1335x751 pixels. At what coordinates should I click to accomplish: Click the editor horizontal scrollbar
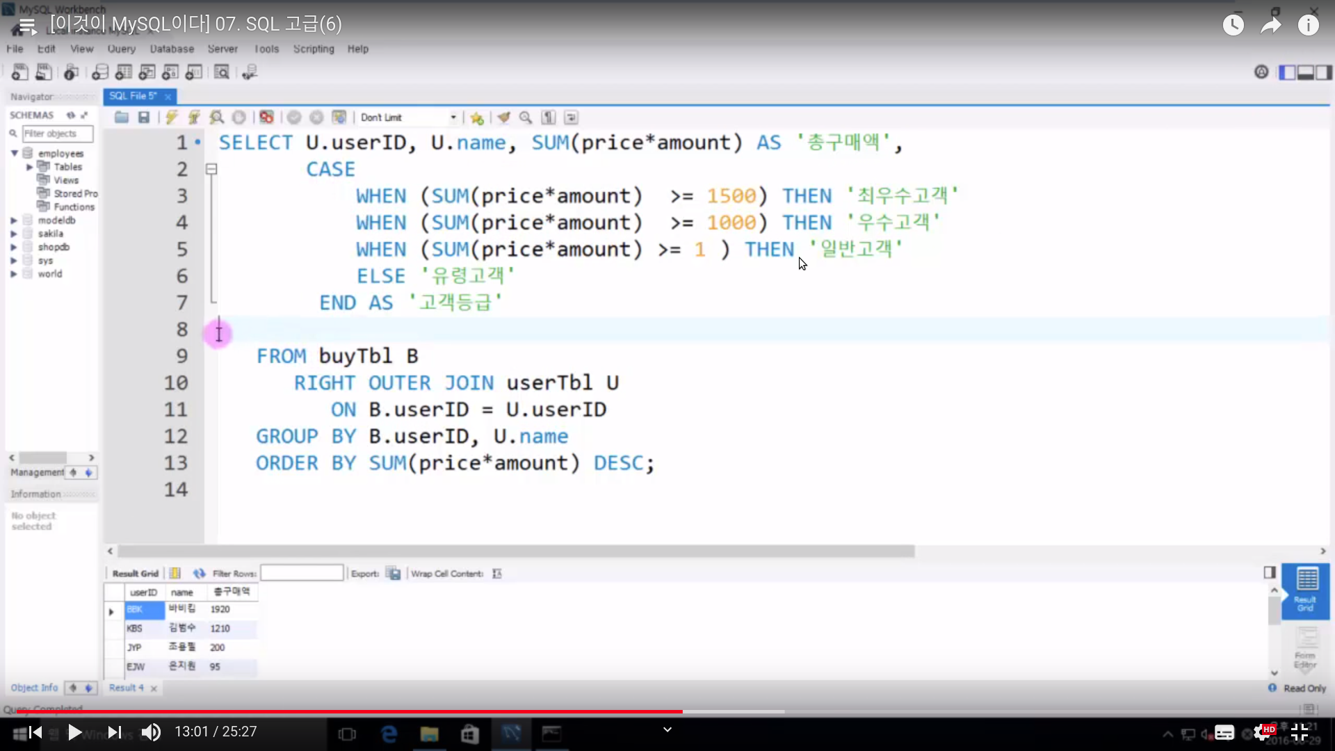[516, 551]
